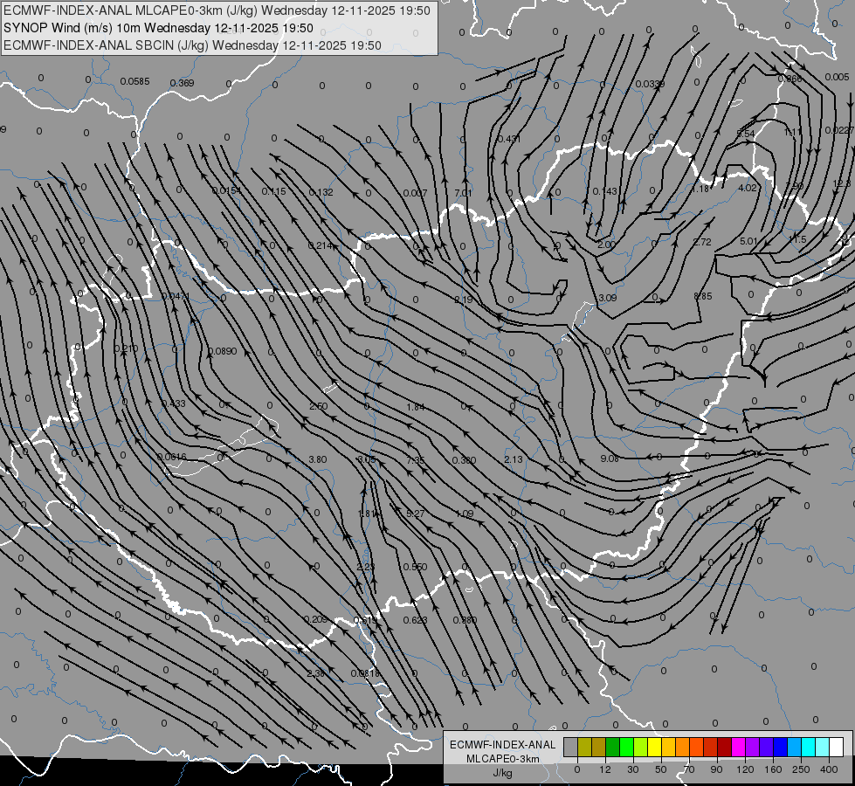Click the map value '0.431'
Viewport: 855px width, 786px height.
point(509,139)
